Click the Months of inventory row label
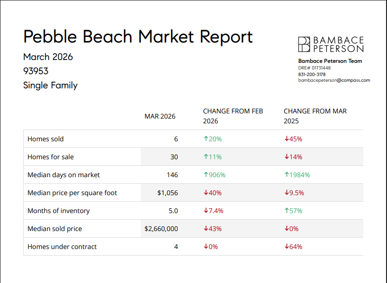The image size is (387, 283). (59, 211)
